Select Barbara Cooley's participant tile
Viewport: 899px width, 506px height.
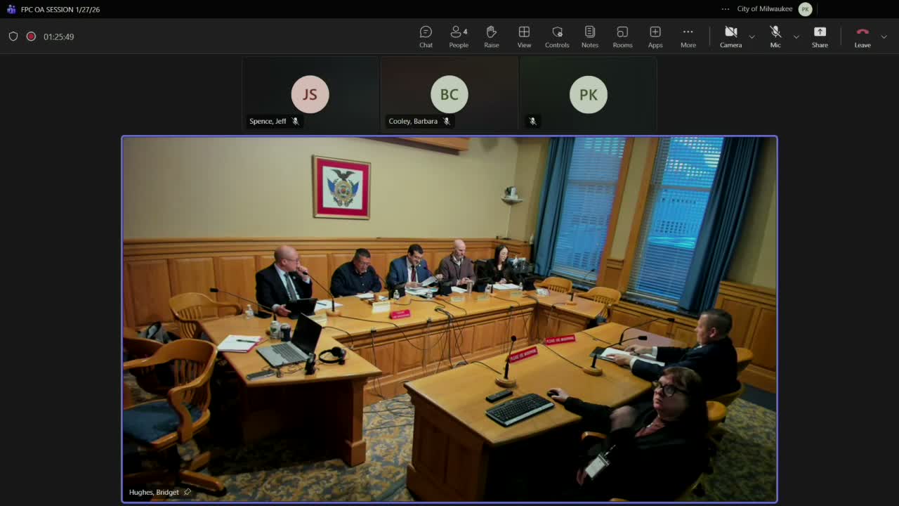(449, 94)
